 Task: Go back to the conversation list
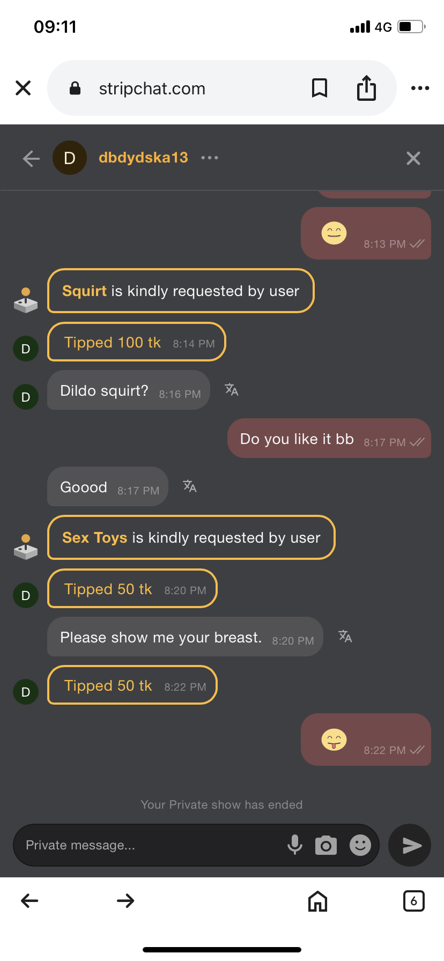click(x=31, y=158)
